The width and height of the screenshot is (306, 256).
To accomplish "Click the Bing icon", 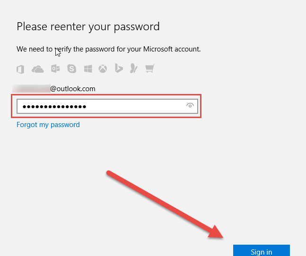I will point(119,68).
